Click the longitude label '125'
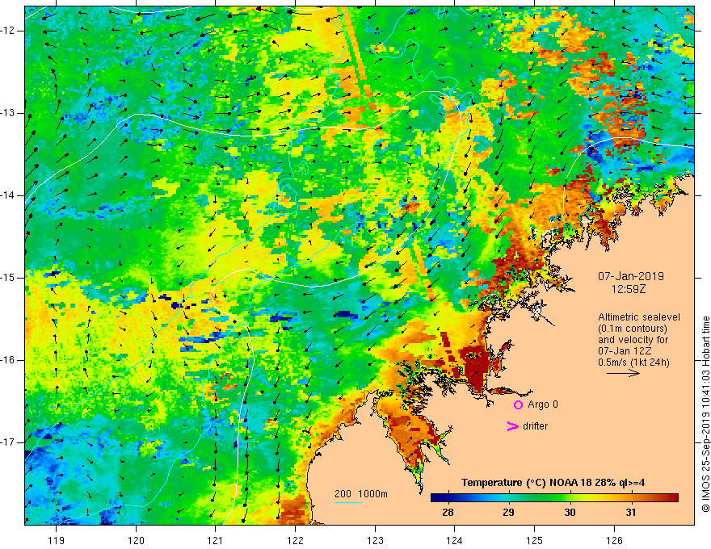This screenshot has width=711, height=549. [x=535, y=540]
